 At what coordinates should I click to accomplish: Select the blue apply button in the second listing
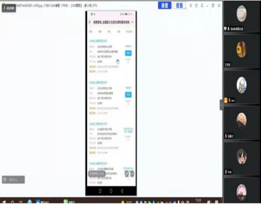click(x=128, y=94)
